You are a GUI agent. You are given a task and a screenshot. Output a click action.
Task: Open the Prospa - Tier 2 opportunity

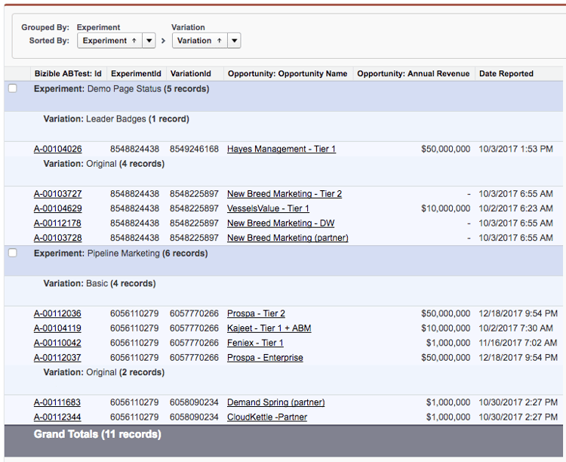(256, 314)
